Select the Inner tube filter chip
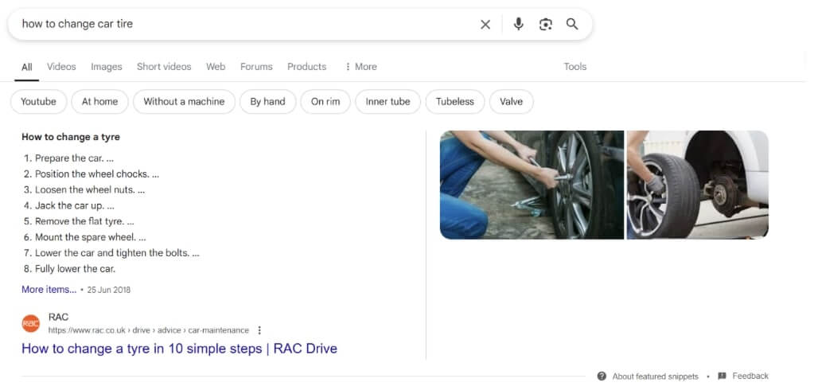The width and height of the screenshot is (818, 390). coord(388,102)
